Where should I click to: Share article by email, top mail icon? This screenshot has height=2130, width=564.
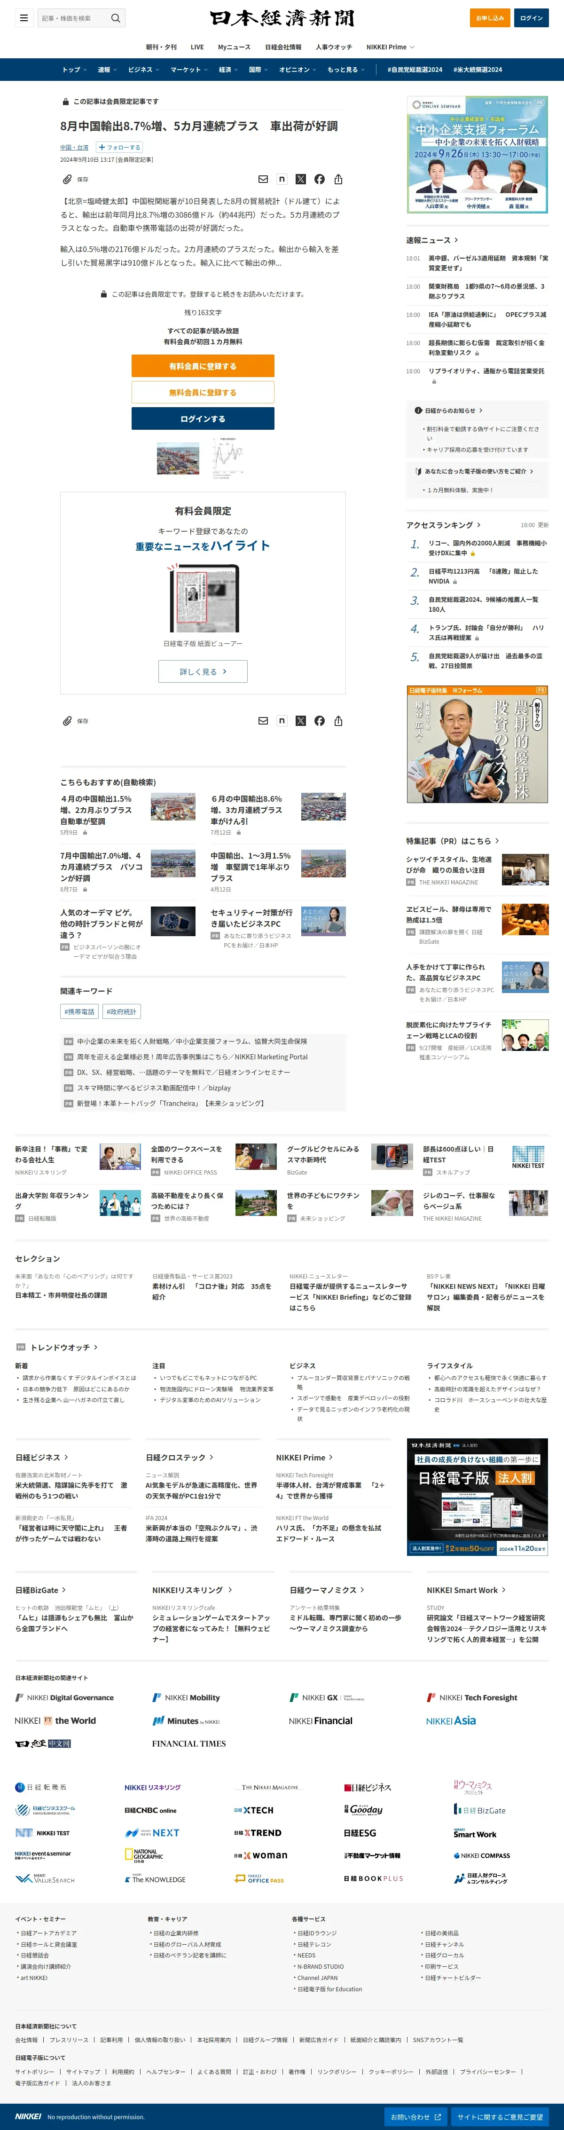tap(263, 179)
